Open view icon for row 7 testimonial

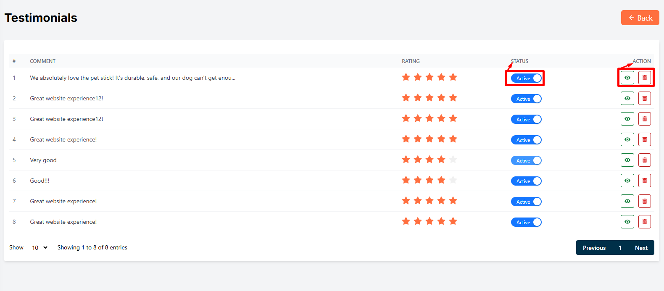coord(627,201)
